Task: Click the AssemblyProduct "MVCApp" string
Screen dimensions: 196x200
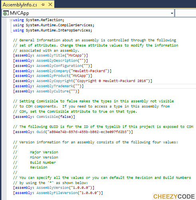Action: [x=79, y=76]
